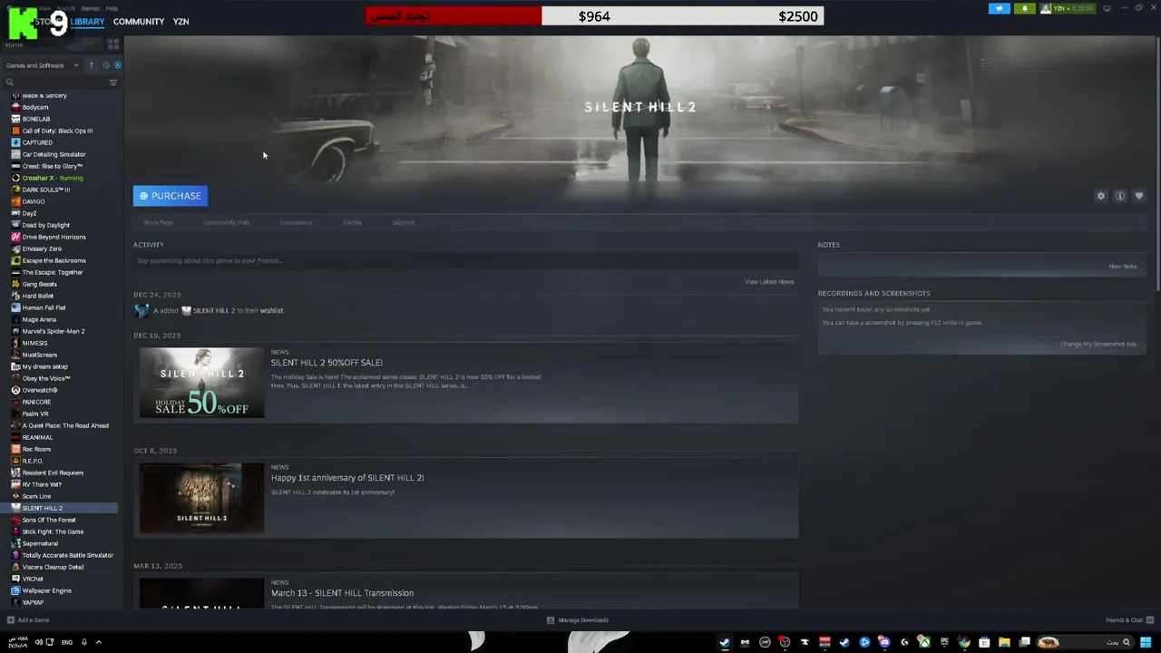
Task: Click the sidebar up-arrow sort icon
Action: (91, 65)
